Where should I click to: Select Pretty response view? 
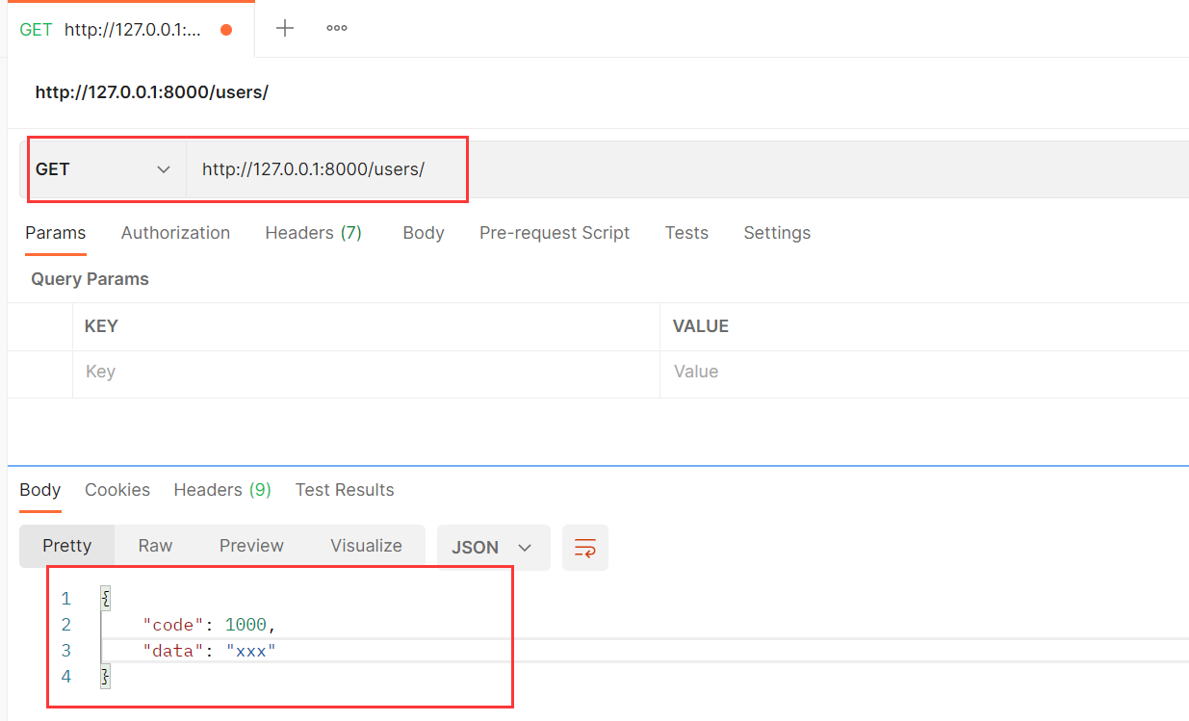[67, 546]
